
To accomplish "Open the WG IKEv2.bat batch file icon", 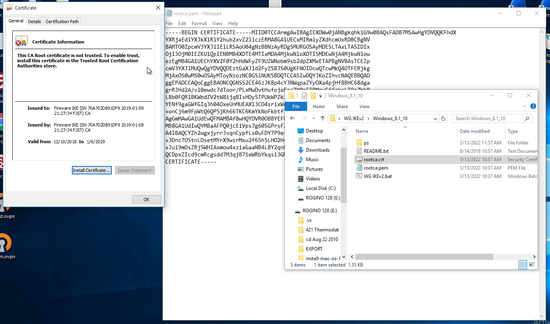I will point(358,176).
